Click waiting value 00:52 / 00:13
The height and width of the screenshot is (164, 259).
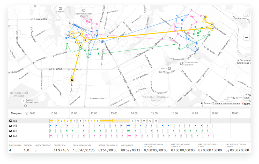[x=131, y=150]
